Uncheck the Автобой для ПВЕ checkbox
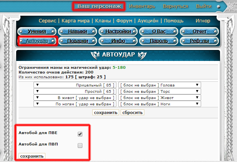237x162 pixels. [x=80, y=134]
